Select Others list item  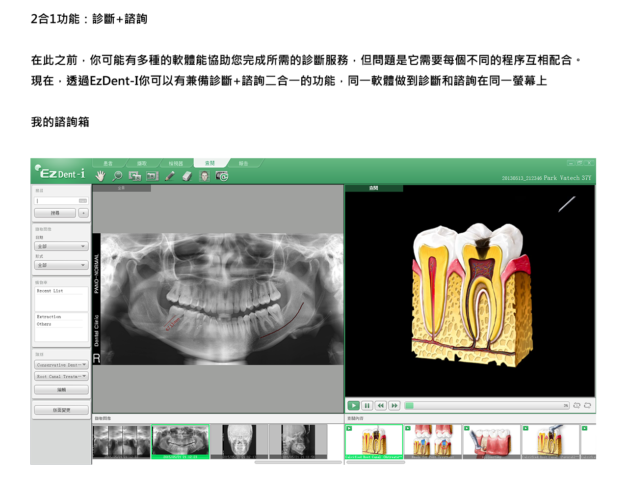click(44, 324)
